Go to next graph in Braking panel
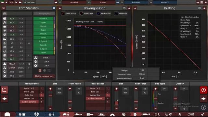The height and width of the screenshot is (117, 208). pos(204,8)
